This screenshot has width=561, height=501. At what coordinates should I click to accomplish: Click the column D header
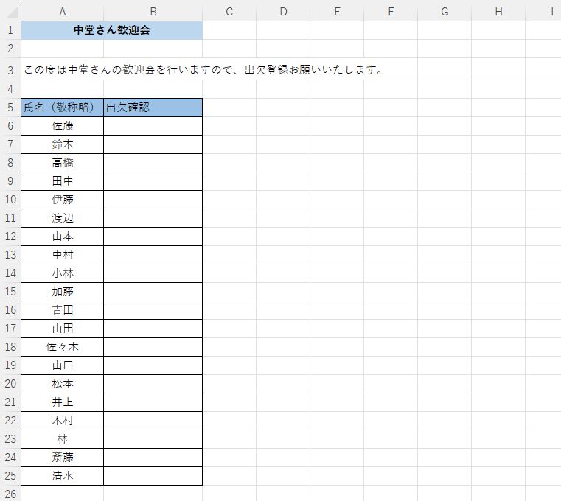[283, 11]
